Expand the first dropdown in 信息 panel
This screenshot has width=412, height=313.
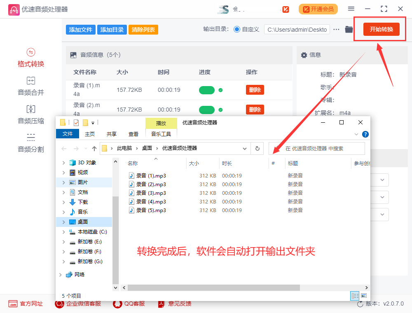pos(382,180)
